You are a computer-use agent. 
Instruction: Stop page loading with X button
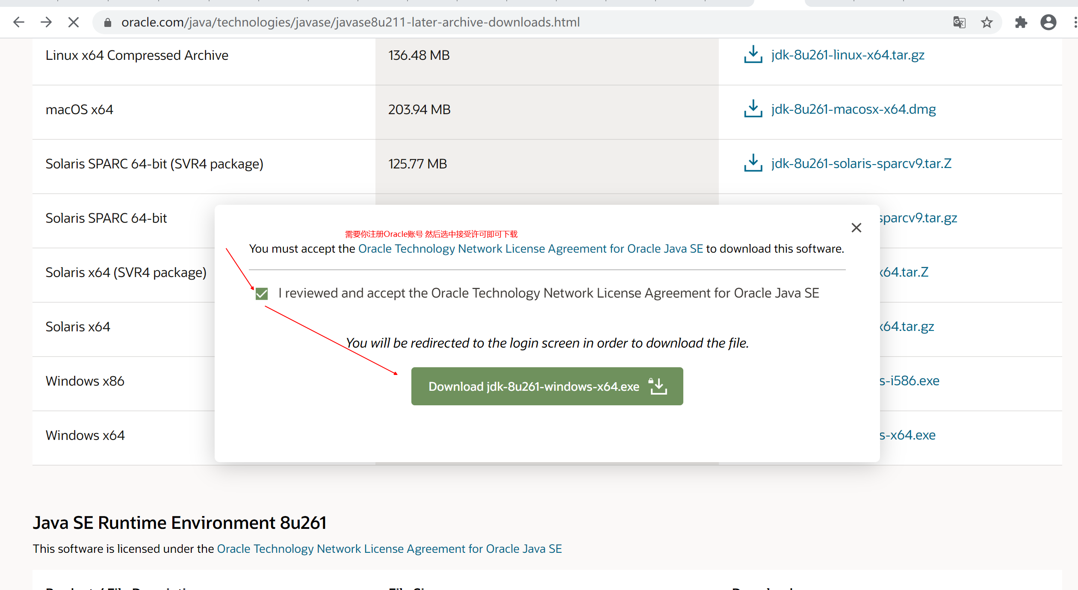pos(74,22)
